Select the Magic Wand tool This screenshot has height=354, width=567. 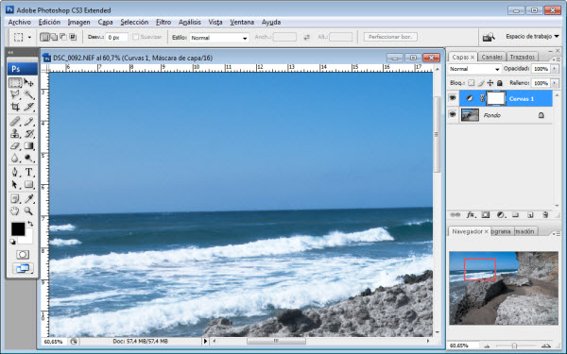(x=29, y=94)
